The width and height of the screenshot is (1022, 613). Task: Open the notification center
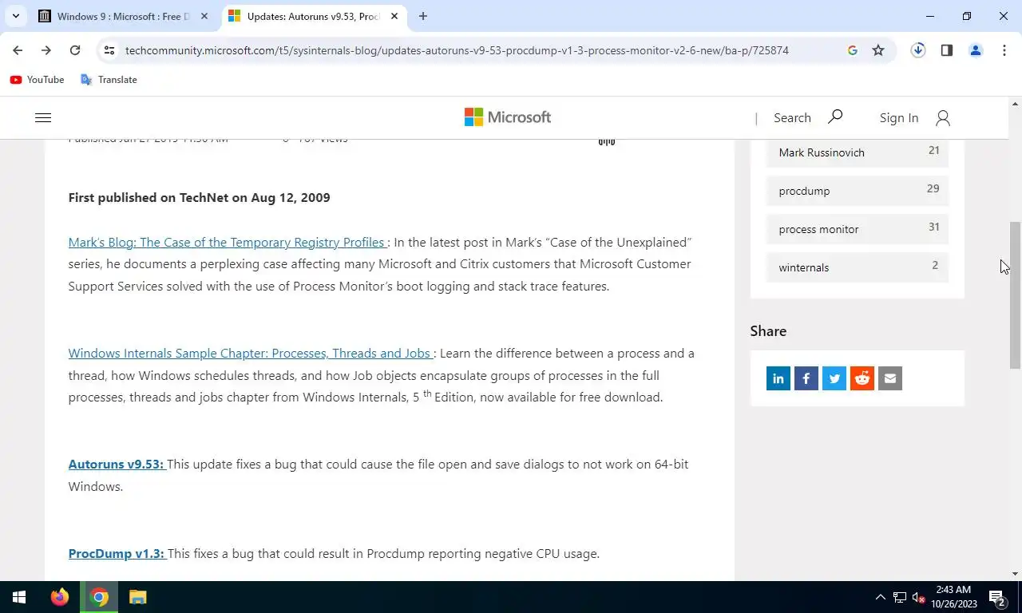click(x=996, y=597)
